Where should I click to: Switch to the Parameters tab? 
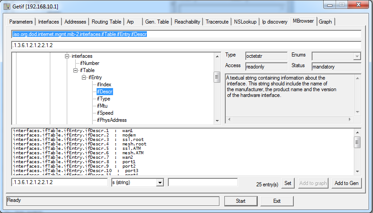21,22
